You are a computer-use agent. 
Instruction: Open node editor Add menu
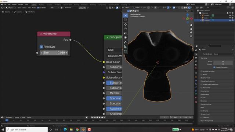[29, 8]
